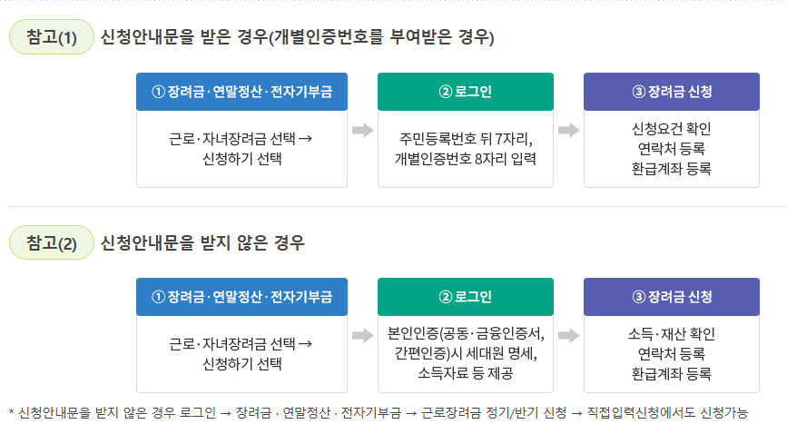Click 소득·재산 확인 step description box

point(672,354)
